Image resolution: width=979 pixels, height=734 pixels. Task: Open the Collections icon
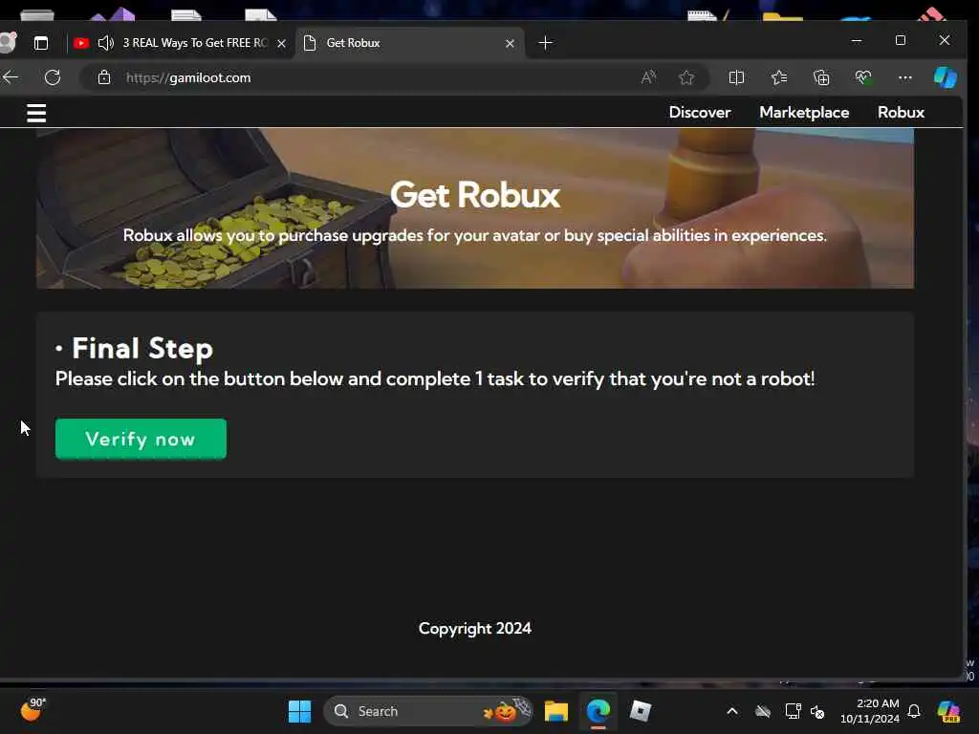coord(821,77)
